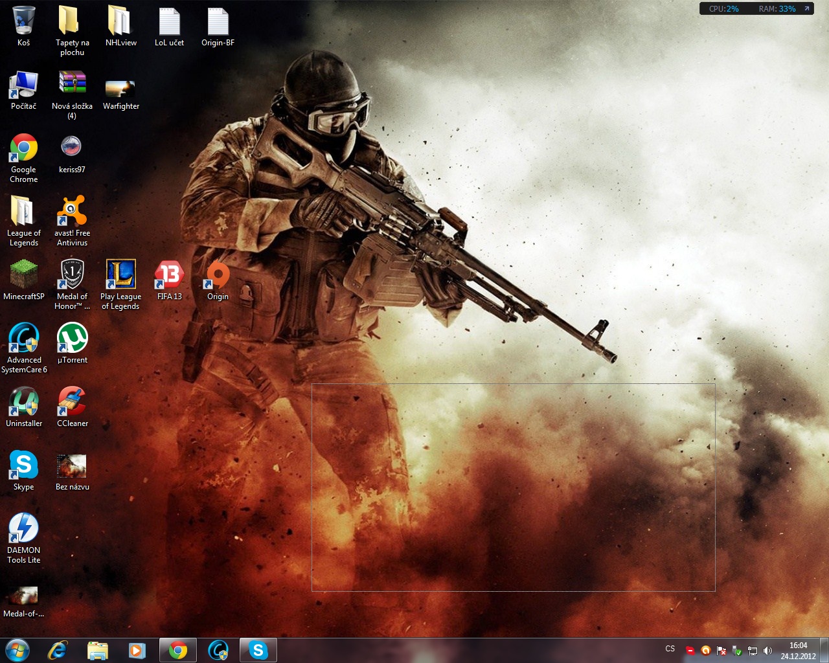Open the Windows Start menu

[x=17, y=650]
